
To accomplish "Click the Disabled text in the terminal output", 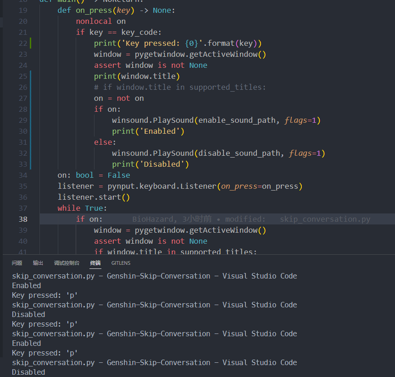I will coord(28,314).
